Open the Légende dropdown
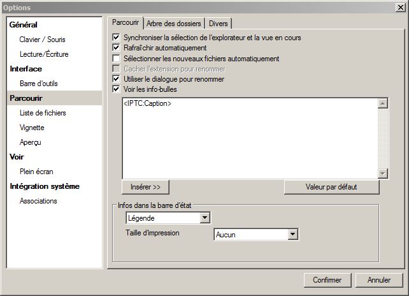Viewport: 409px width, 296px height. pyautogui.click(x=204, y=218)
